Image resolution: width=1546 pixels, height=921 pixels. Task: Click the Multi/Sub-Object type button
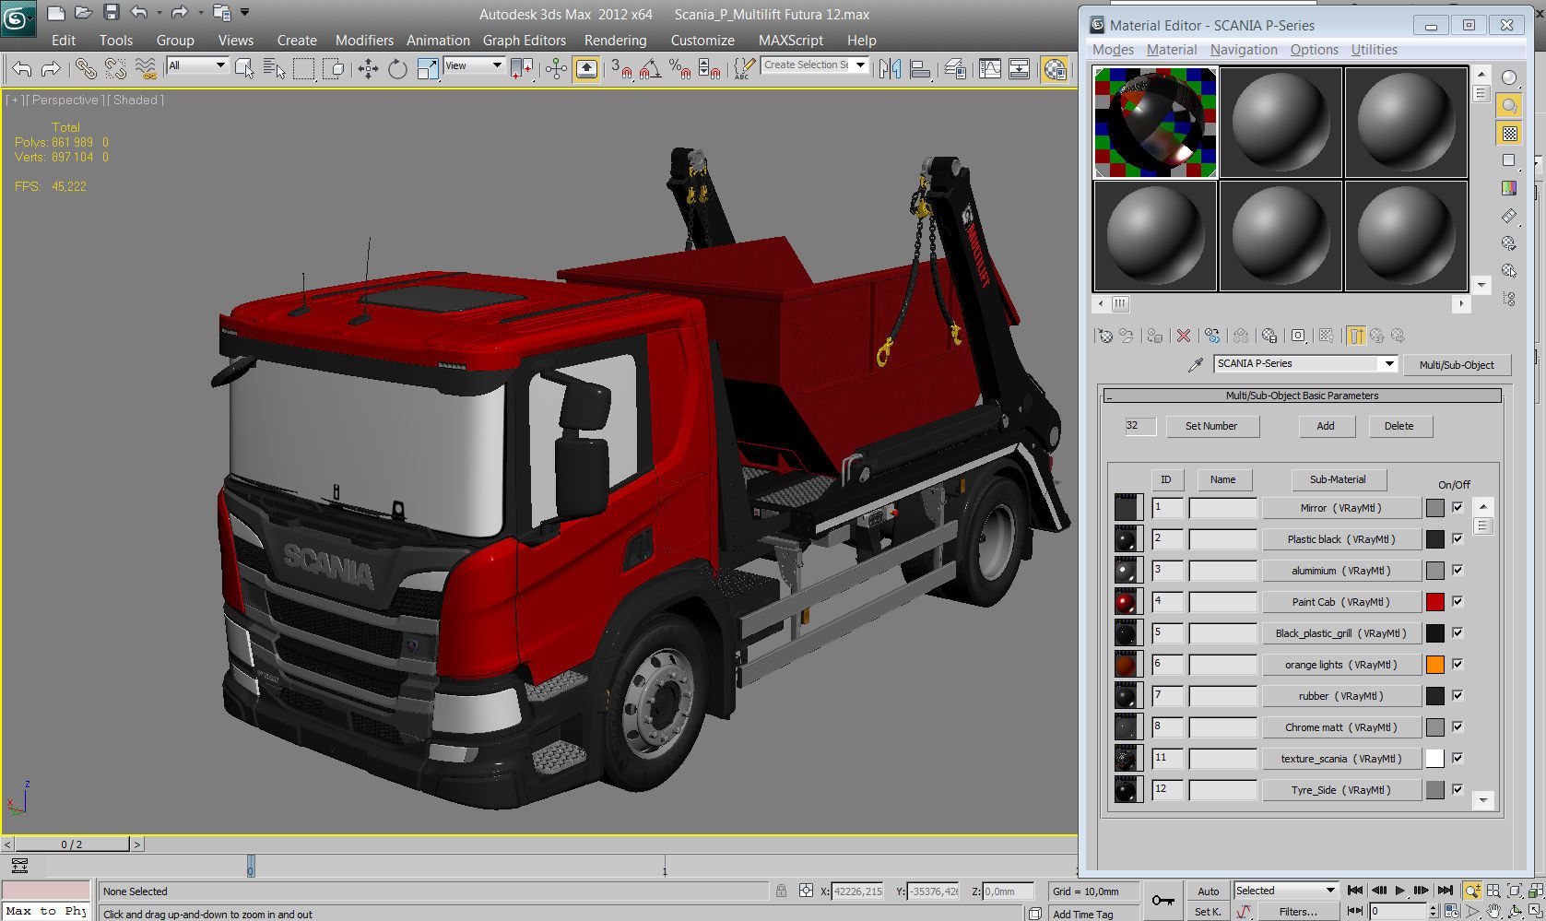[x=1457, y=365]
